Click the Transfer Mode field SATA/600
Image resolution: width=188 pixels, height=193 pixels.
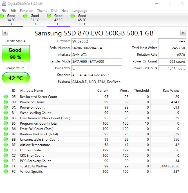(x=97, y=62)
